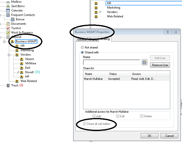Click Marketing folder icon in right list
The image size is (182, 142).
coord(96,8)
